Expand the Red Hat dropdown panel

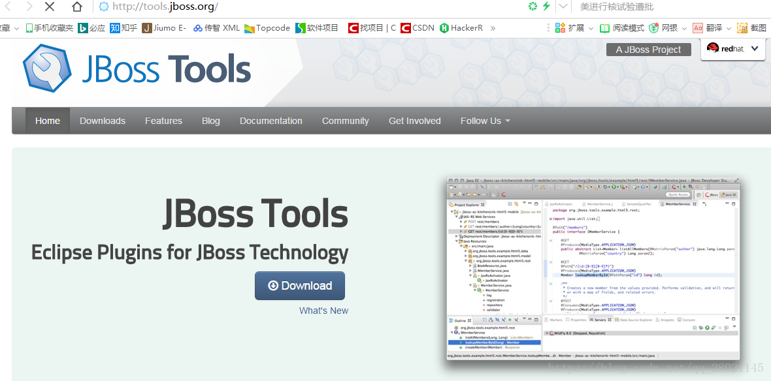point(733,49)
